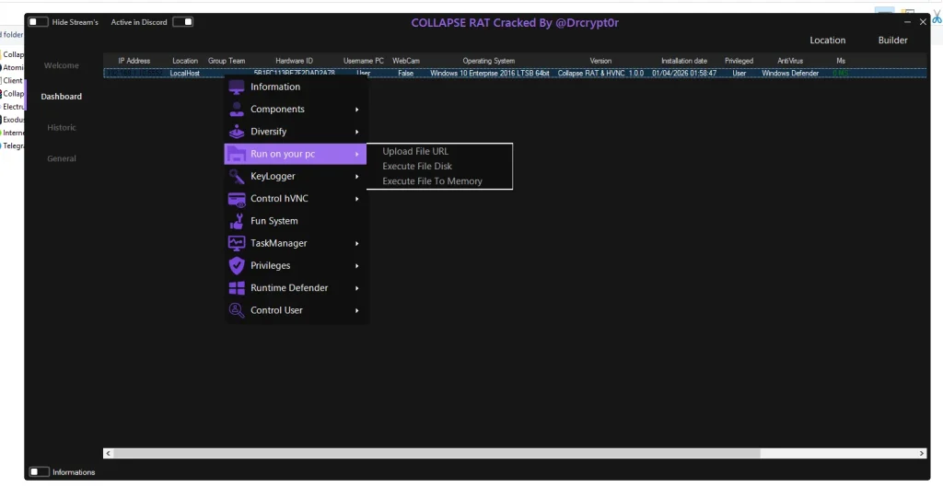
Task: Expand the TaskManager submenu arrow
Action: 356,244
